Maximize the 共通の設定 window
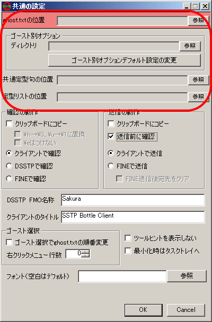Screen dimensions: 212x322 (x=196, y=6)
